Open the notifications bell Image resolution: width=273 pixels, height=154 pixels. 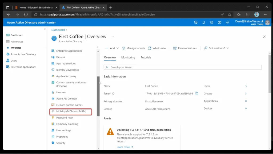pos(203,22)
